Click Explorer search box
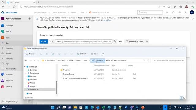The image size is (196, 110). [168, 61]
